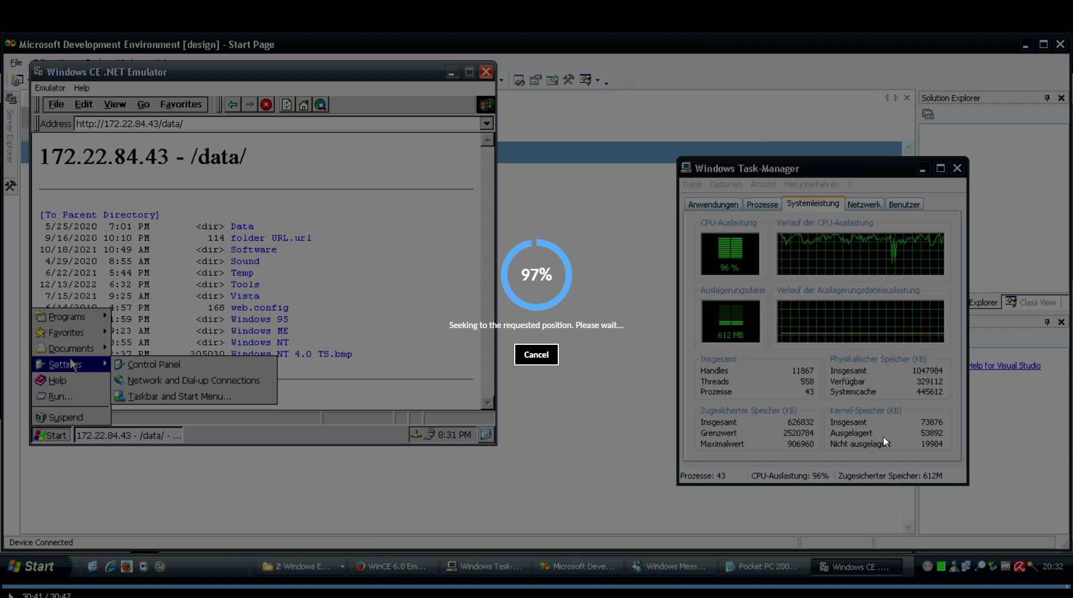Image resolution: width=1073 pixels, height=598 pixels.
Task: Click the Windows XP Start button
Action: tap(31, 566)
